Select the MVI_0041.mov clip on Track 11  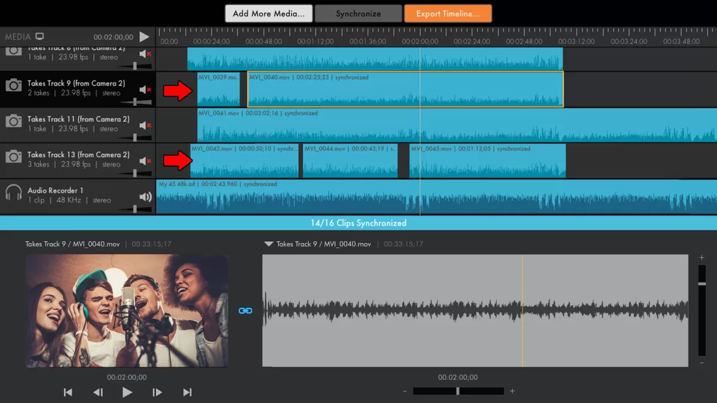(457, 125)
